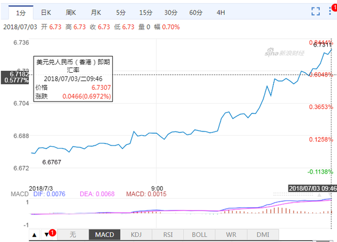The height and width of the screenshot is (242, 337).
Task: Show the WR indicator
Action: [231, 235]
